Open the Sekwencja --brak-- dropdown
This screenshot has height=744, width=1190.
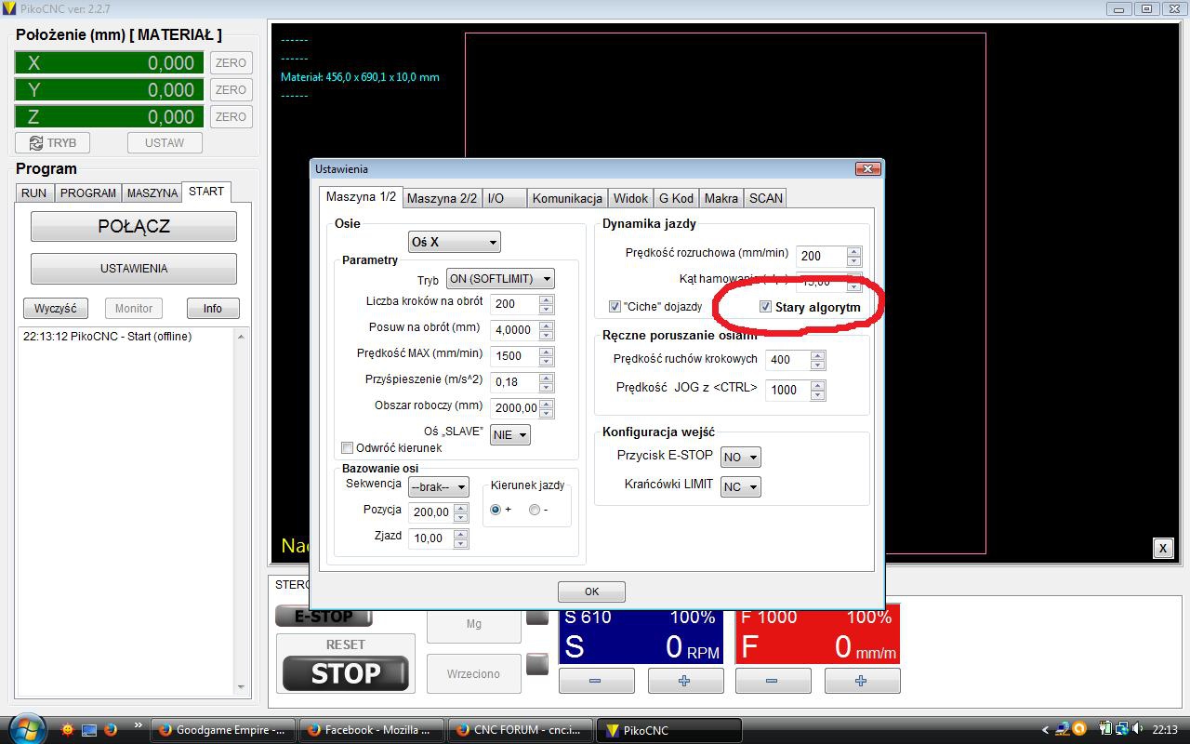click(438, 487)
